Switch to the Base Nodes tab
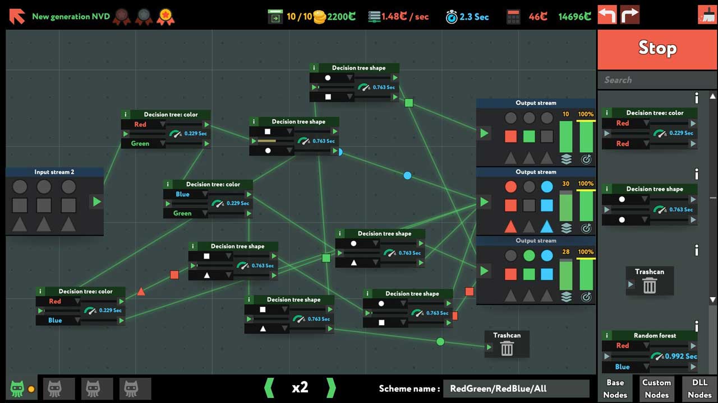Screen dimensions: 718x403 615,388
